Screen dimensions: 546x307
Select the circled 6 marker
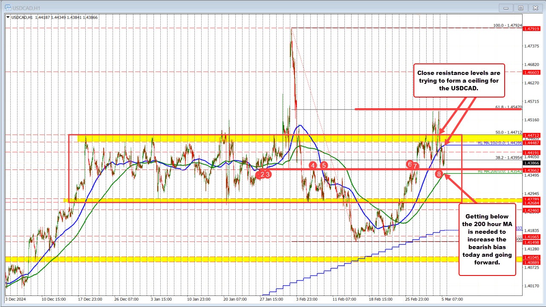pos(410,164)
